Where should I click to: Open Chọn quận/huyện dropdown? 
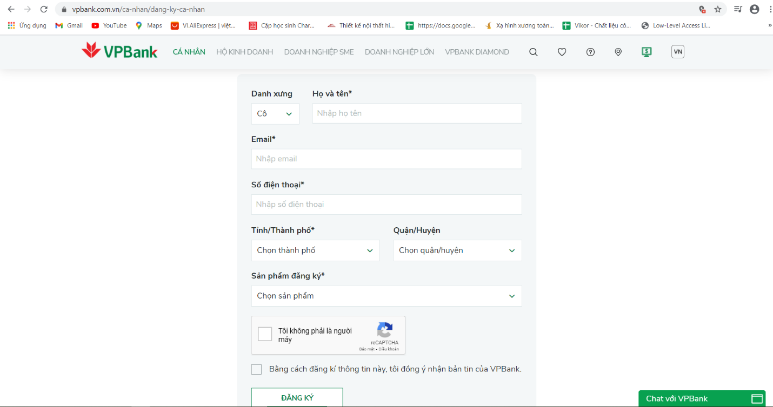point(458,250)
